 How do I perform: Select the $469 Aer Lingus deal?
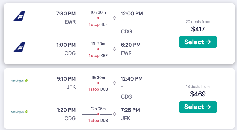[198, 107]
